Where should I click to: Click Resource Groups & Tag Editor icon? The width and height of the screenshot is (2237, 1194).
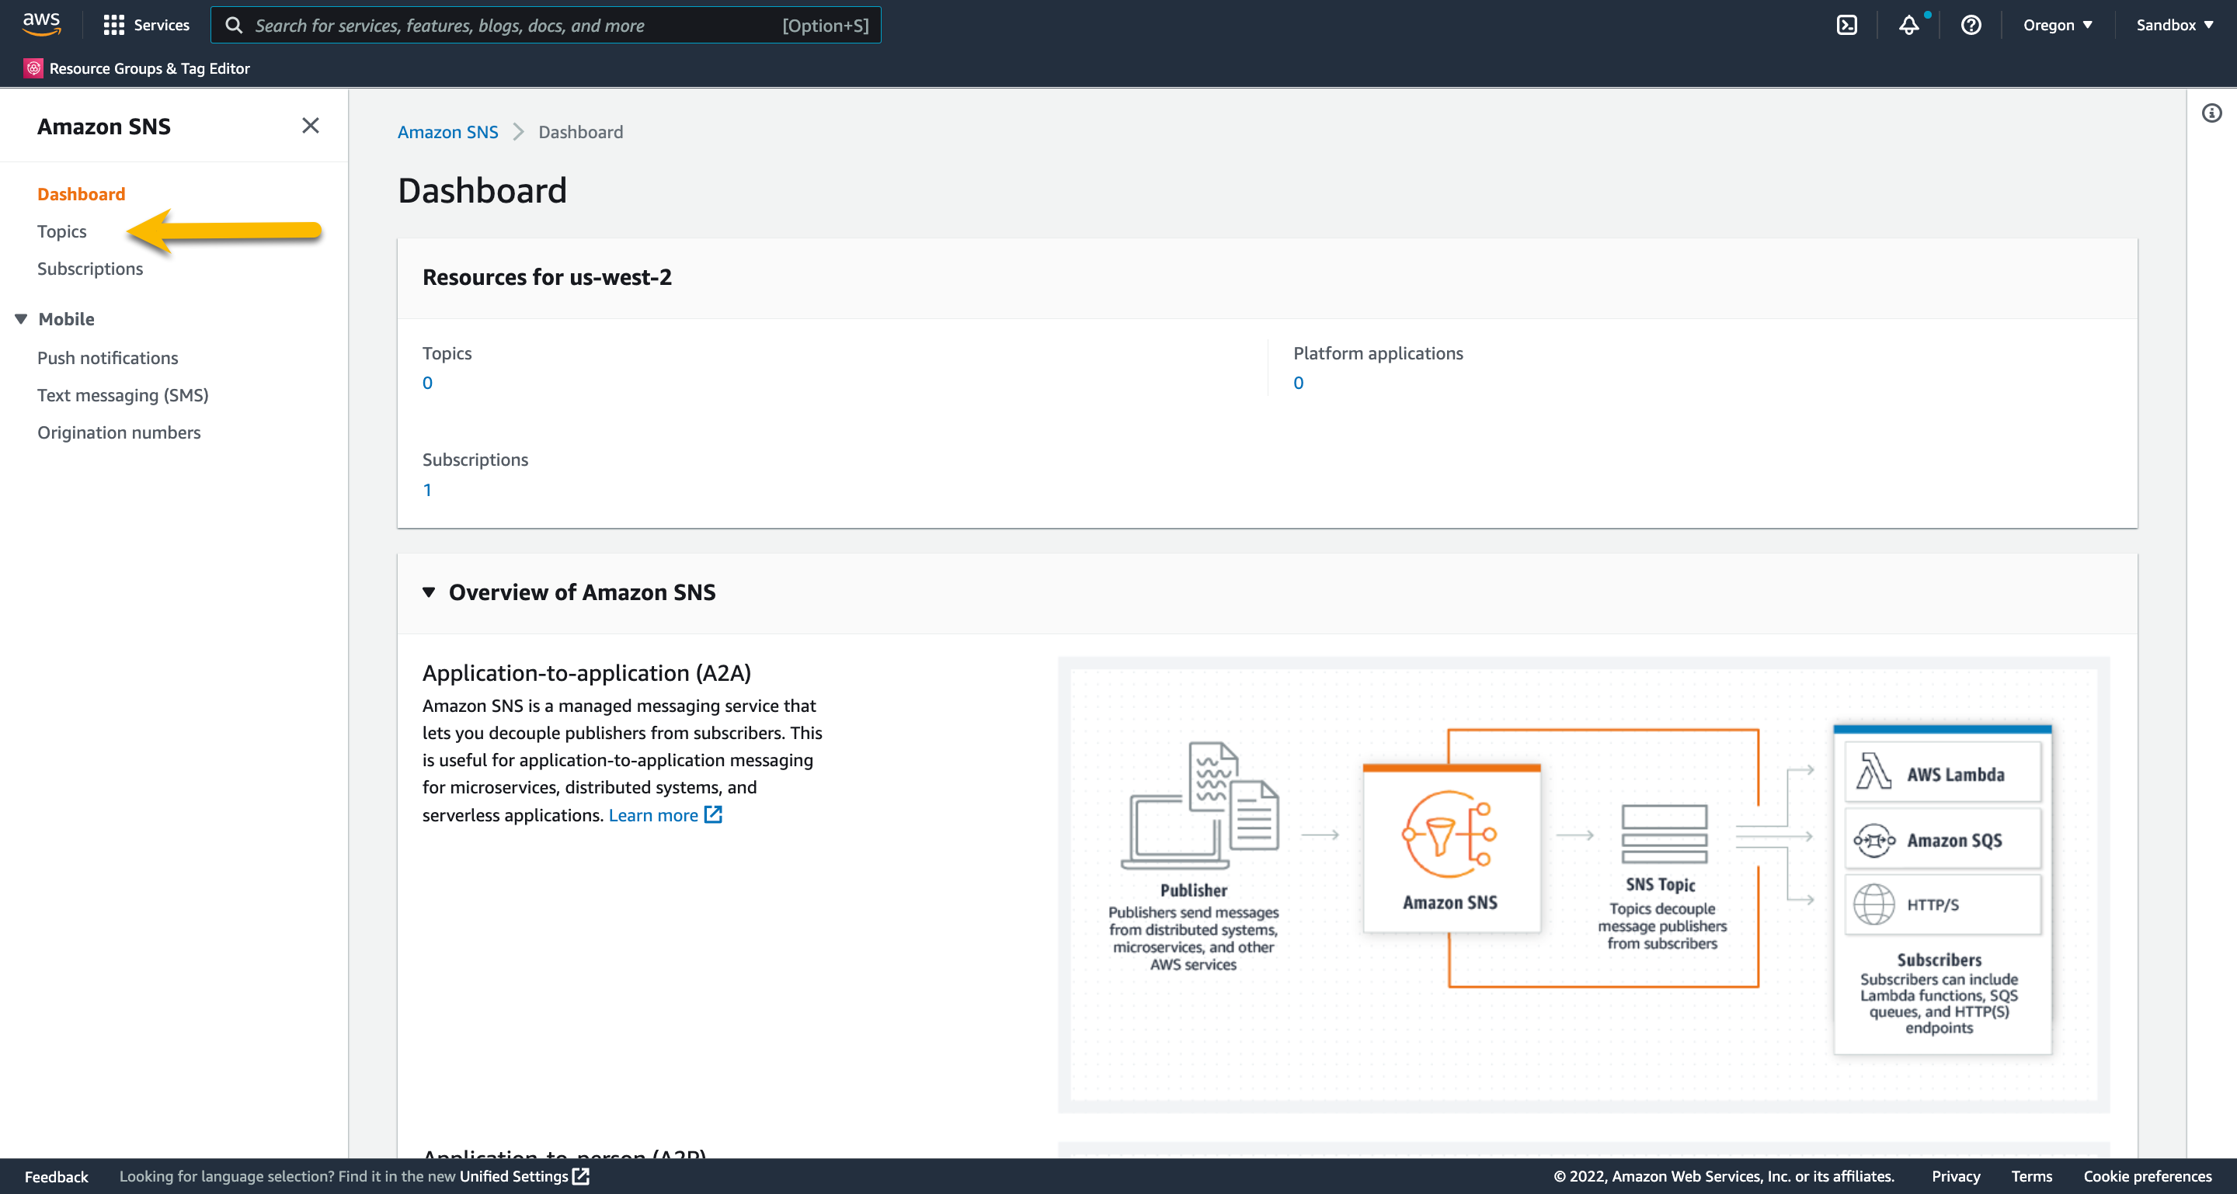[33, 68]
